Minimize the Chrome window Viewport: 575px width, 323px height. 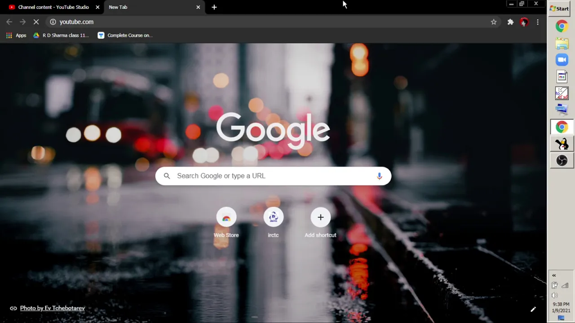[511, 4]
